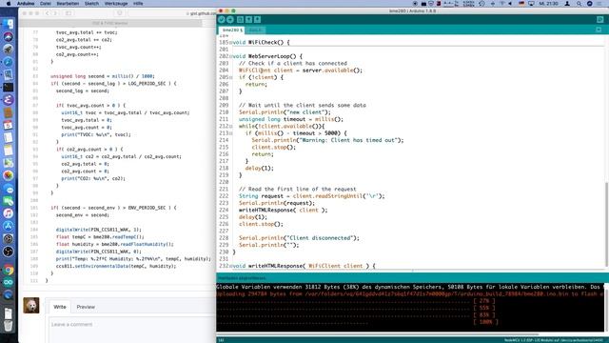
Task: Select the Preview tab in comment box
Action: tap(86, 307)
